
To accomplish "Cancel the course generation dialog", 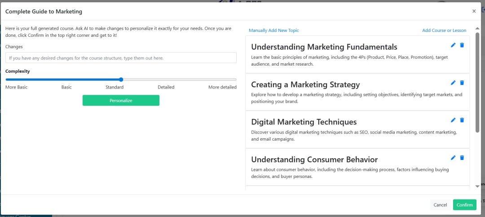I will click(x=440, y=205).
